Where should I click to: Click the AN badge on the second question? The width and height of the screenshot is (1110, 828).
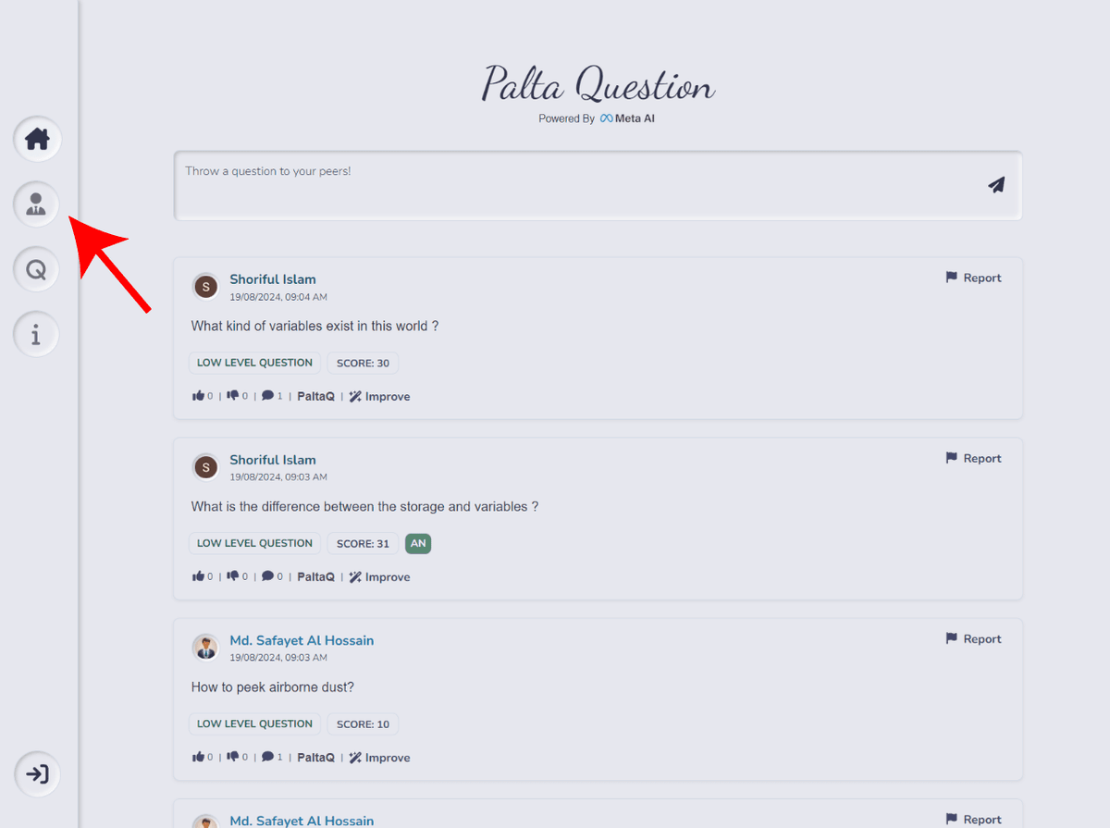(x=418, y=543)
